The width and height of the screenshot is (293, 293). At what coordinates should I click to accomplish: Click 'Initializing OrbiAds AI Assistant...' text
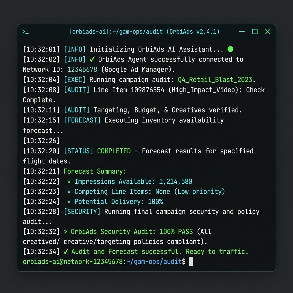[x=157, y=49]
